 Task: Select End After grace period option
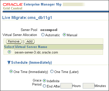click(x=44, y=86)
